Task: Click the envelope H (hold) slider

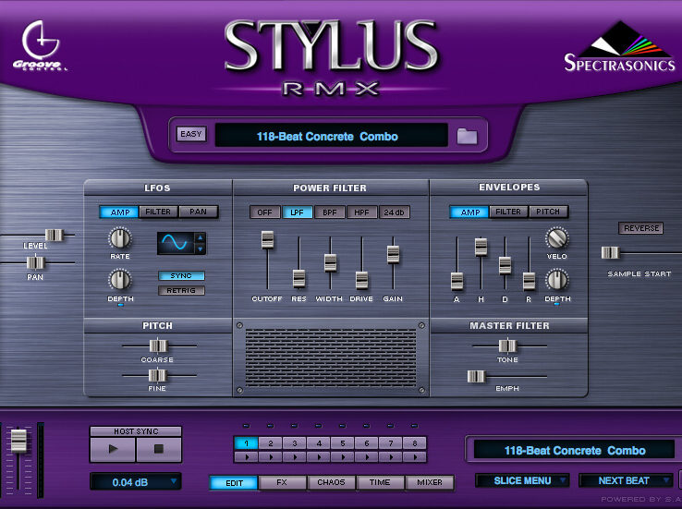Action: (481, 247)
